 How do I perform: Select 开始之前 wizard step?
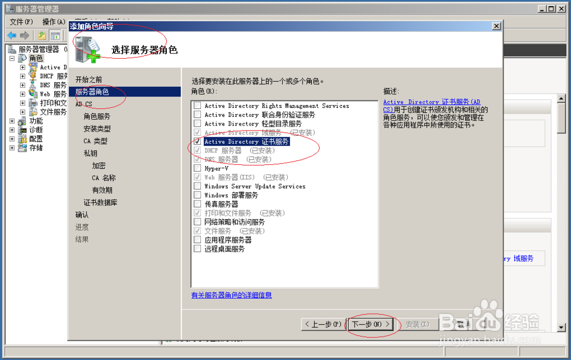pyautogui.click(x=89, y=79)
